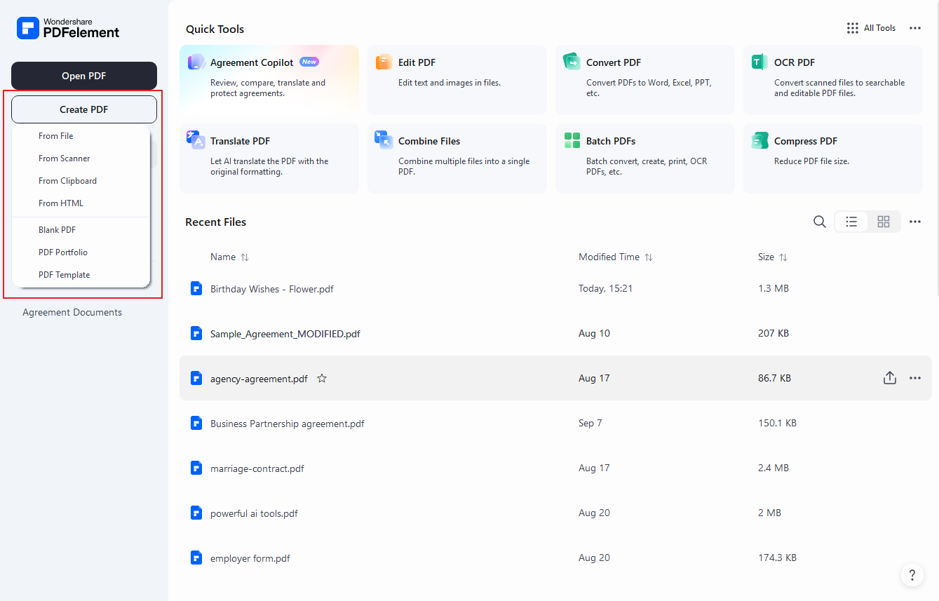The height and width of the screenshot is (601, 939).
Task: Switch recent files to list view
Action: tap(851, 222)
